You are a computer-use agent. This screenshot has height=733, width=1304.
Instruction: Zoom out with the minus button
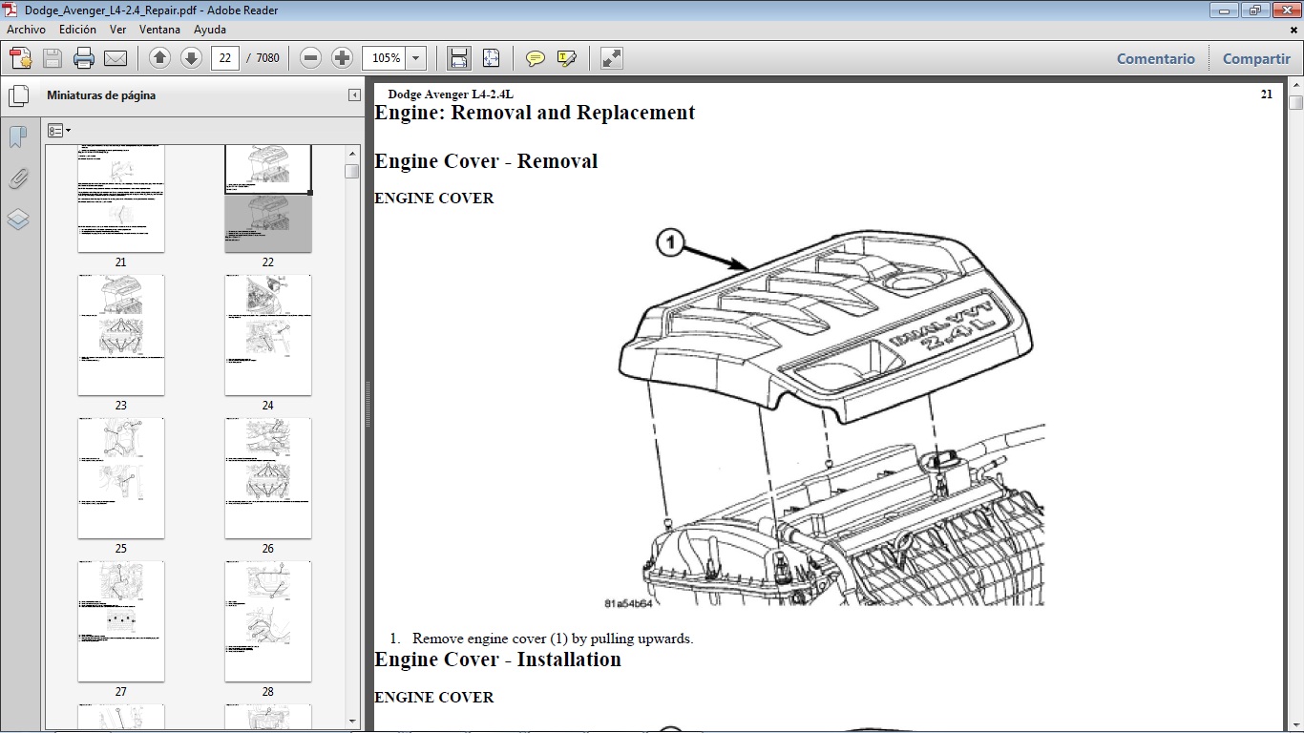(x=310, y=58)
